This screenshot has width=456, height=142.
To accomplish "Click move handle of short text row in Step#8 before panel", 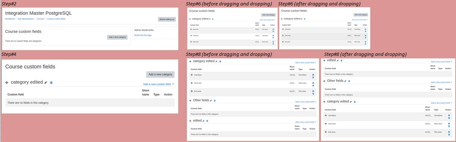I will pos(192,83).
